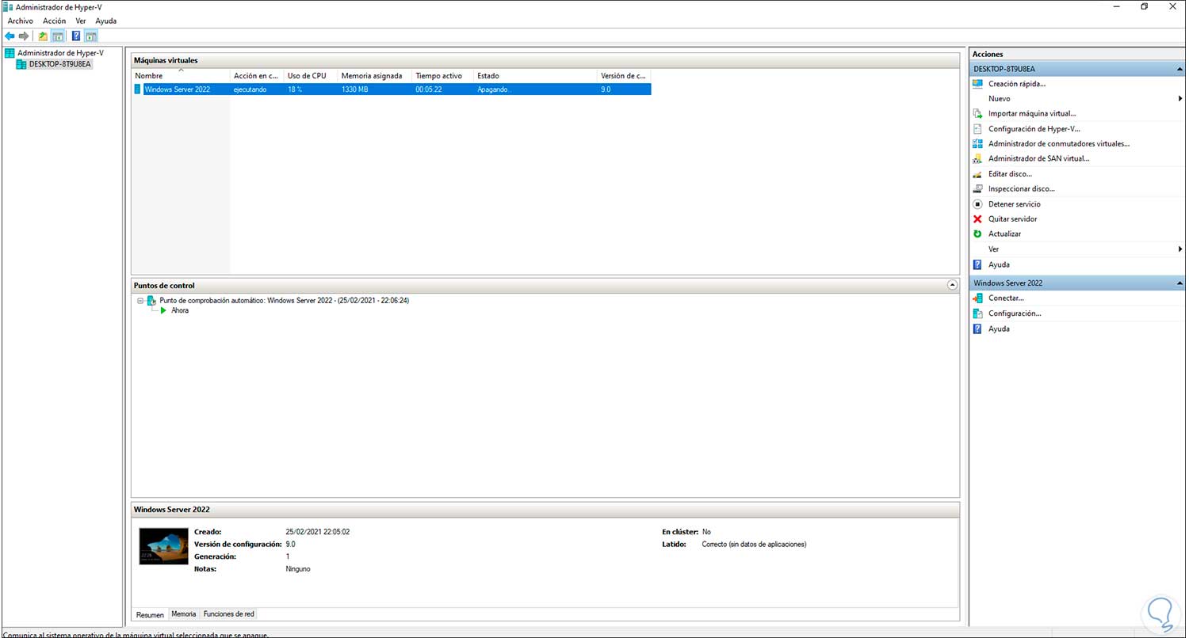Click the ejecutando action cell
Screen dimensions: 1189x638
pyautogui.click(x=250, y=89)
